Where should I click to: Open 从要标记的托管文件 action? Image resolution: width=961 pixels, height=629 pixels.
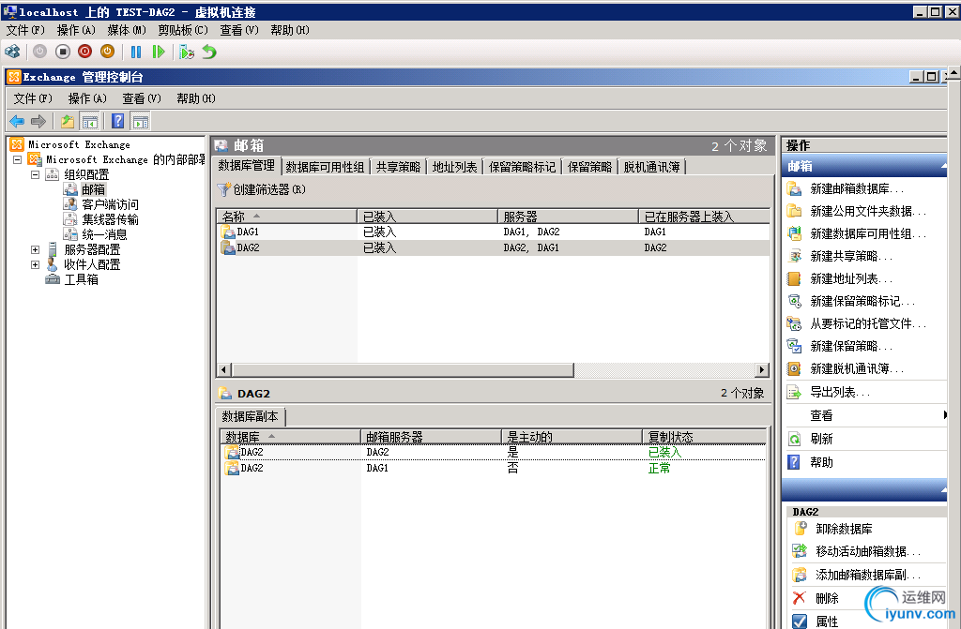(x=868, y=323)
